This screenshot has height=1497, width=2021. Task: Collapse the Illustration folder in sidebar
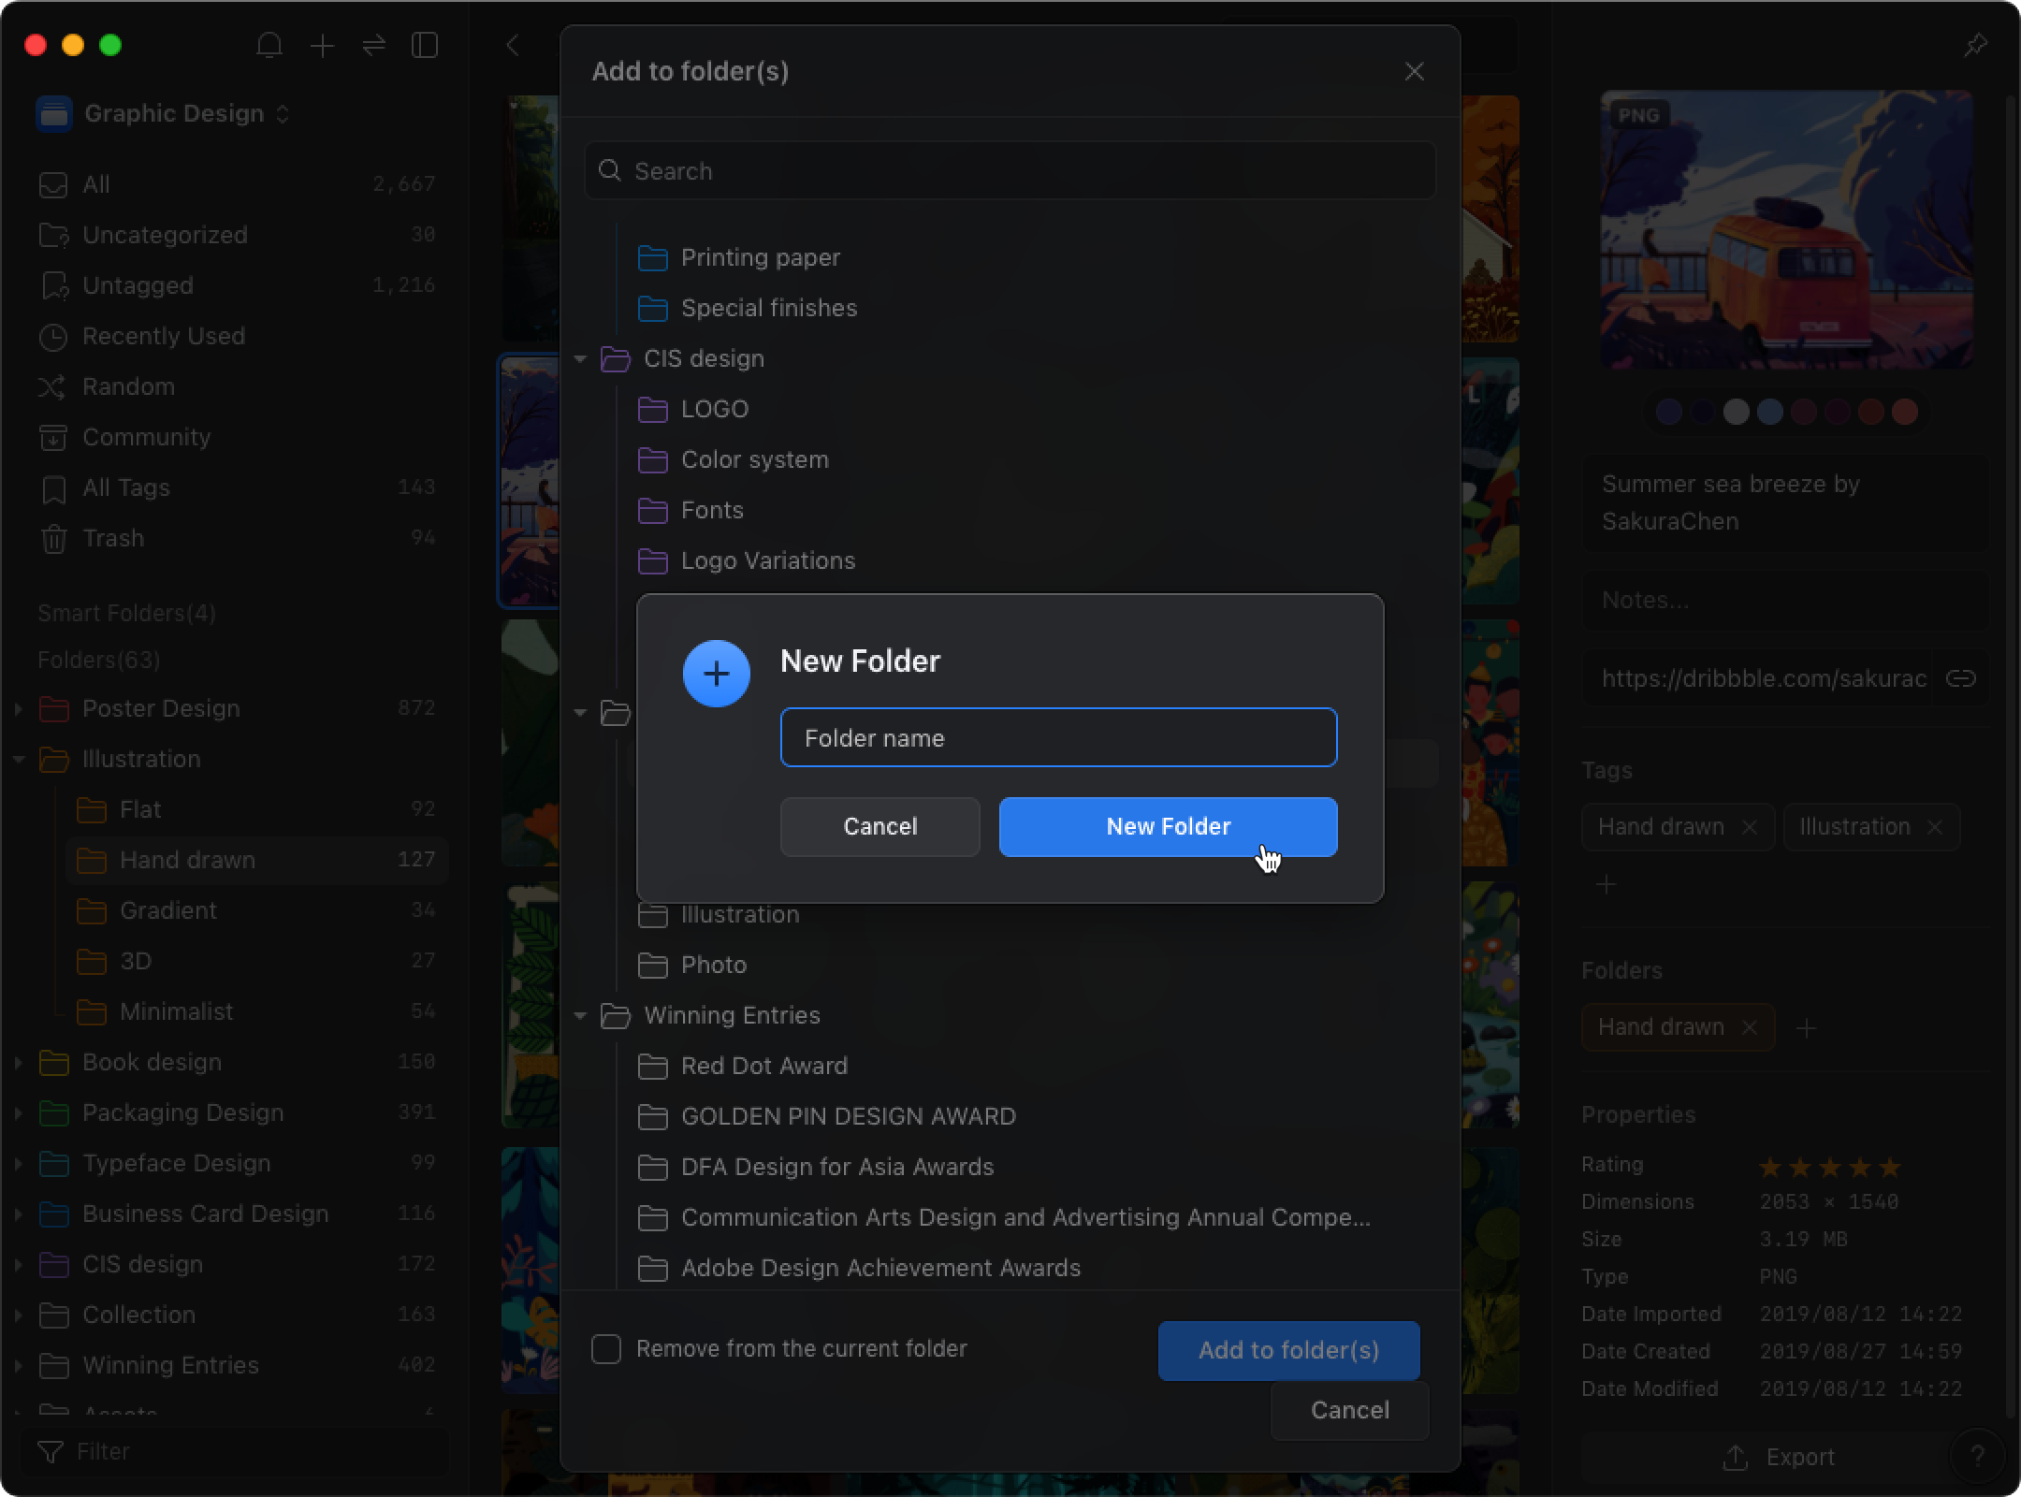point(19,758)
